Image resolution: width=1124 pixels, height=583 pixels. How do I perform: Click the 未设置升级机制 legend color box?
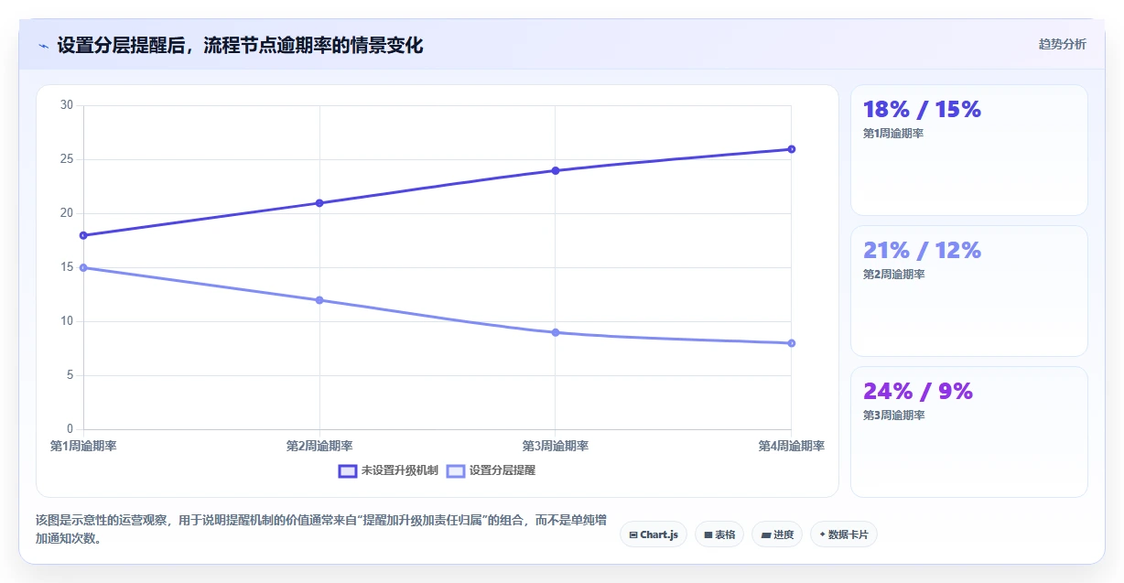click(x=348, y=470)
